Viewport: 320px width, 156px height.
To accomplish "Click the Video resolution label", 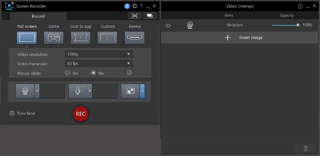I will point(33,54).
